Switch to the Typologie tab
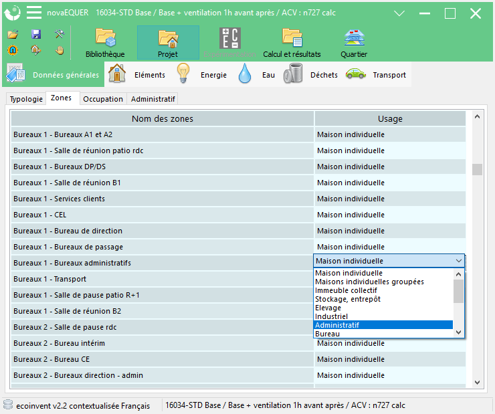The height and width of the screenshot is (414, 495). tap(26, 99)
